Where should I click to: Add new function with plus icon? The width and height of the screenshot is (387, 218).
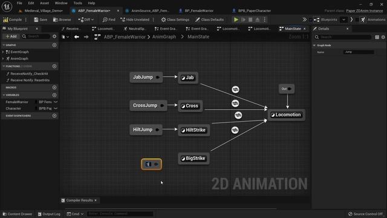click(54, 66)
